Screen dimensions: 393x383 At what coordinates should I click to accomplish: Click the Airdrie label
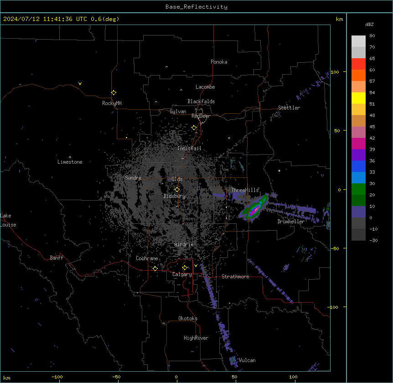coord(184,244)
